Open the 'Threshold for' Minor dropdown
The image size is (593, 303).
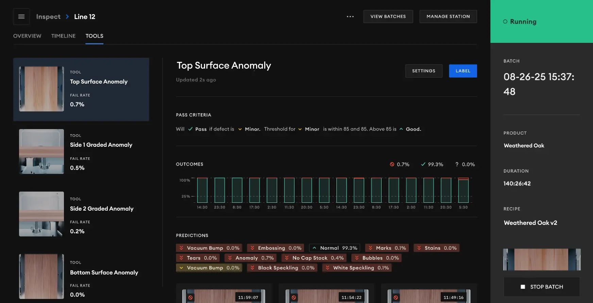[x=309, y=129]
